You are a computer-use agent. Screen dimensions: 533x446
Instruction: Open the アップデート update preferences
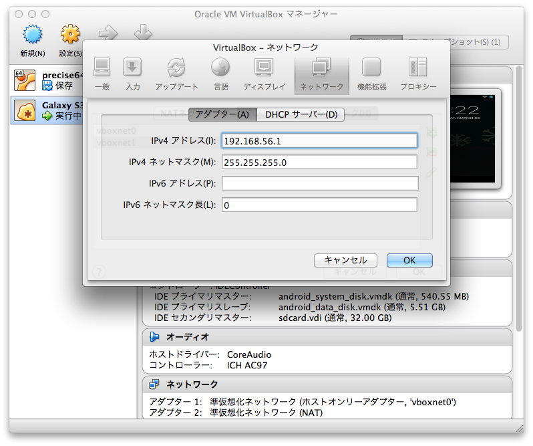(176, 68)
